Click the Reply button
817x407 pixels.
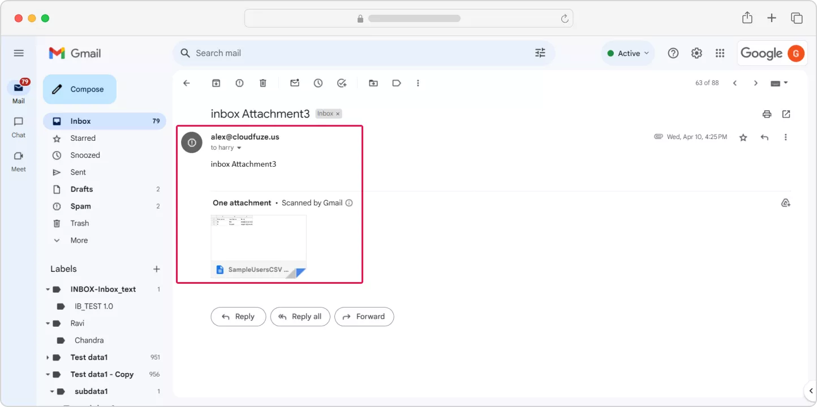[238, 317]
